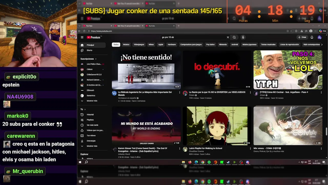Open Principal in the sidebar

coord(92,45)
